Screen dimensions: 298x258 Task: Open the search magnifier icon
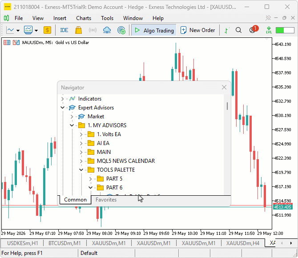(238, 30)
